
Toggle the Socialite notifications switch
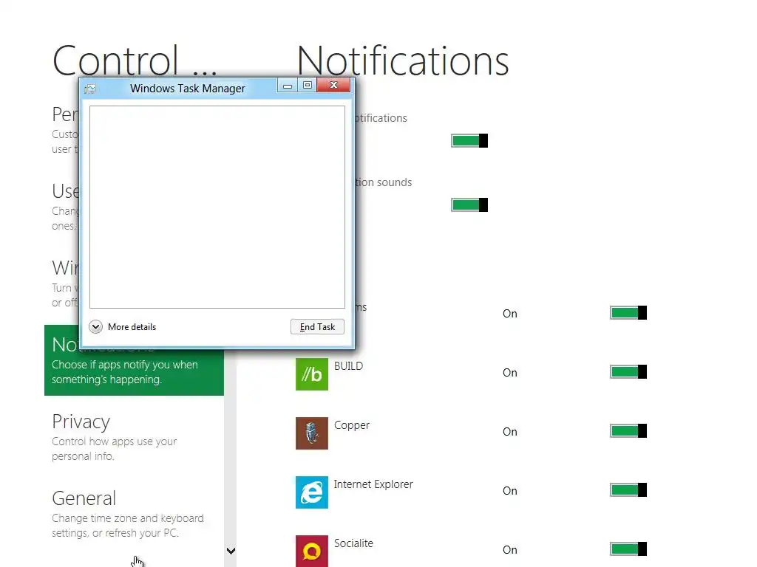pos(628,549)
